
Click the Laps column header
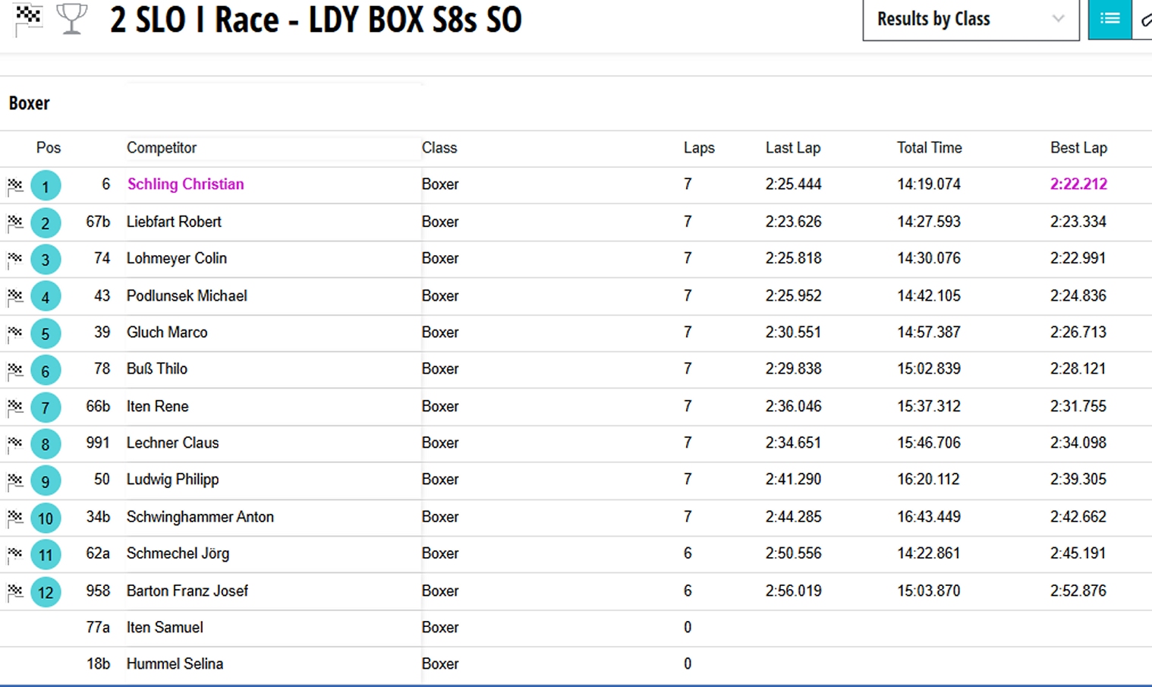(x=698, y=148)
